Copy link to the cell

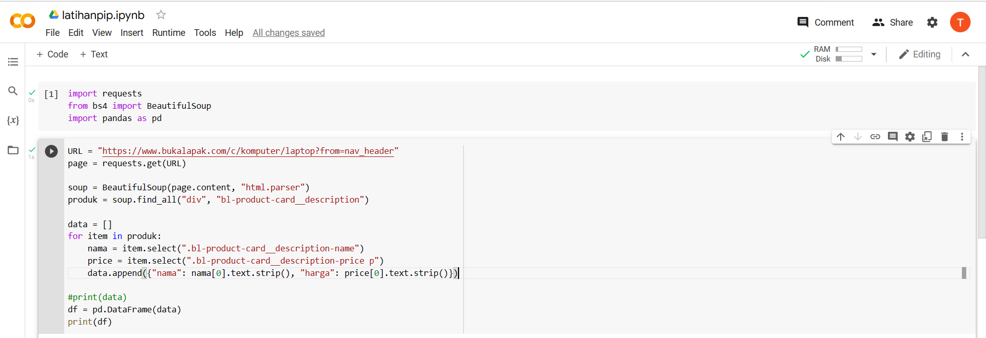(875, 137)
